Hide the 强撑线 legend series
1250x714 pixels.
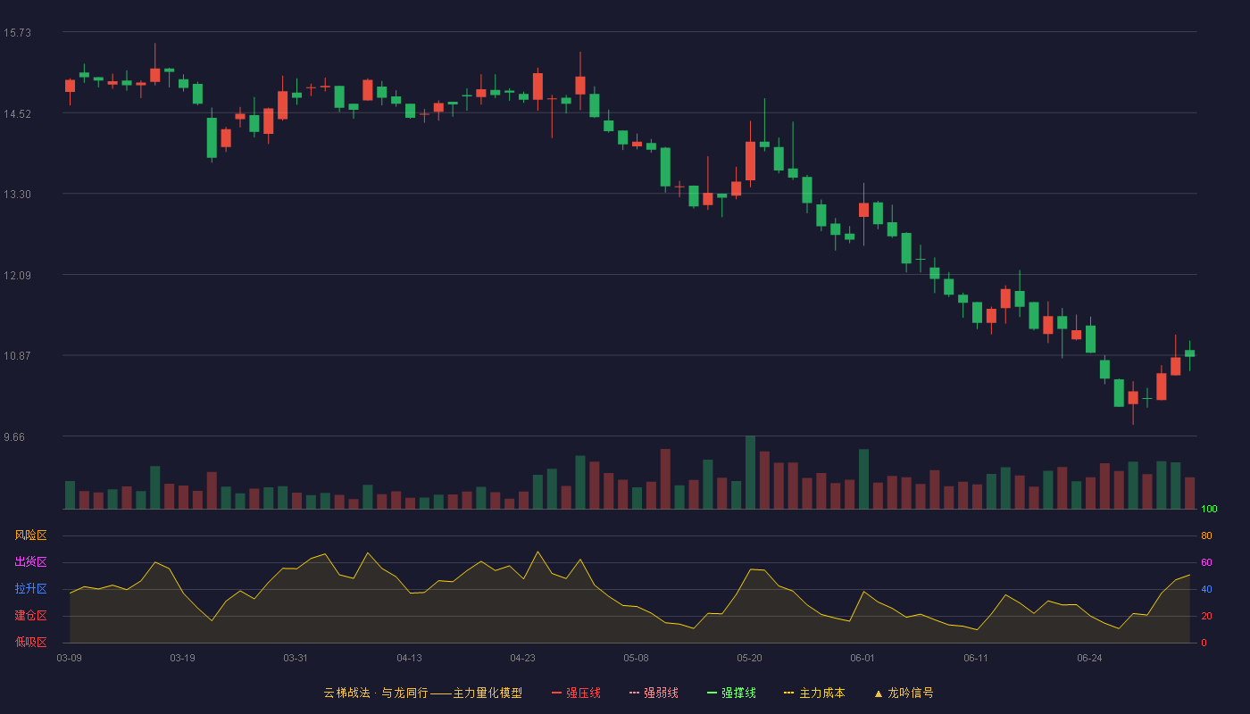(x=731, y=693)
